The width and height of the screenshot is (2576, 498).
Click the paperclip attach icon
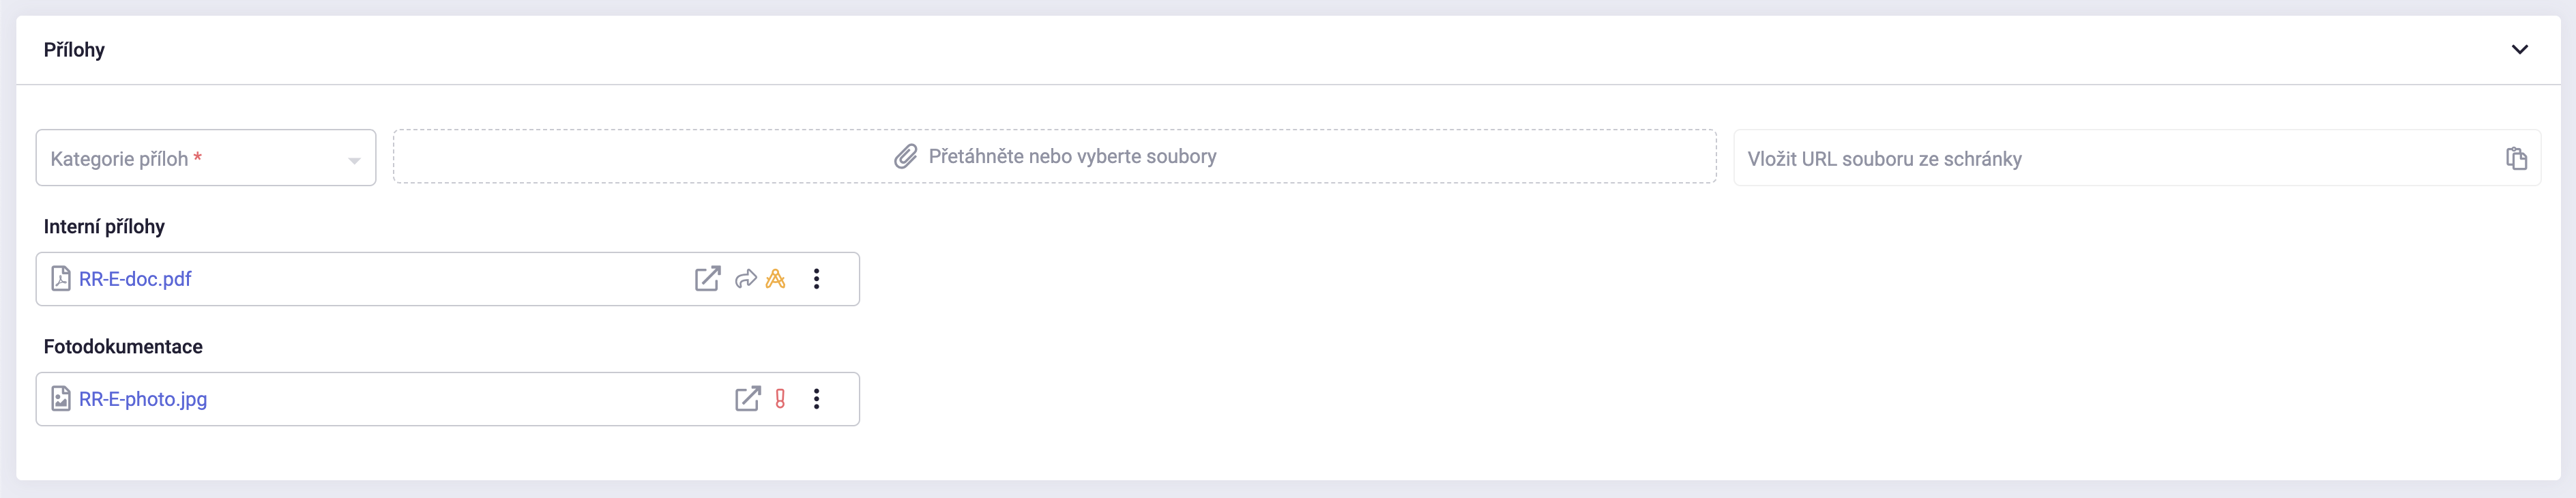coord(905,157)
